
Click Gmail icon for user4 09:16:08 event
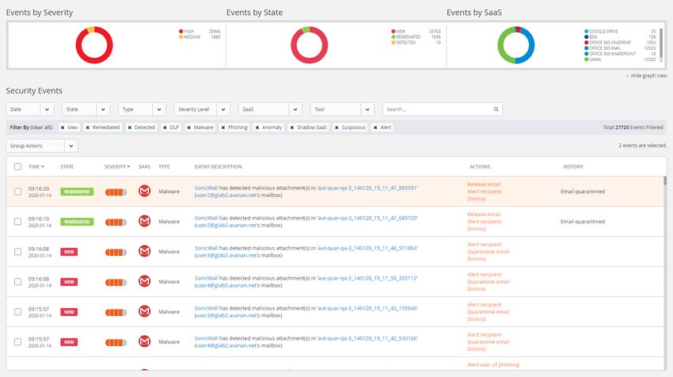(x=145, y=281)
